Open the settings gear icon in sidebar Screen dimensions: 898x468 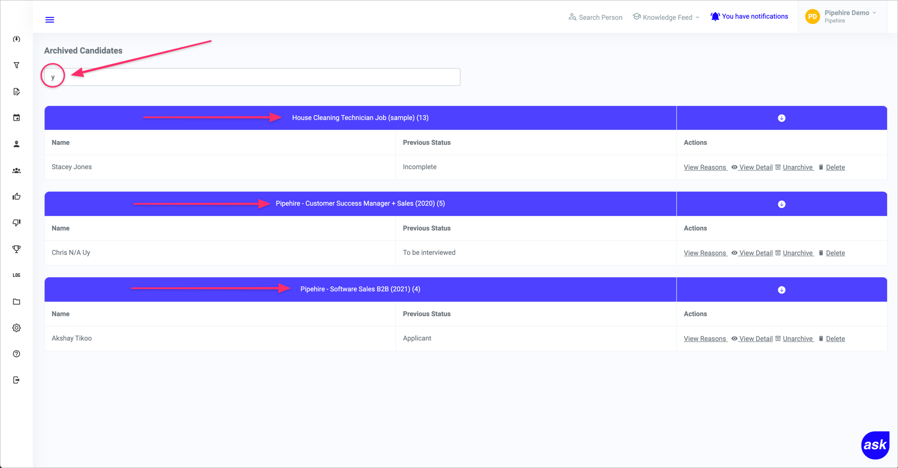(16, 328)
